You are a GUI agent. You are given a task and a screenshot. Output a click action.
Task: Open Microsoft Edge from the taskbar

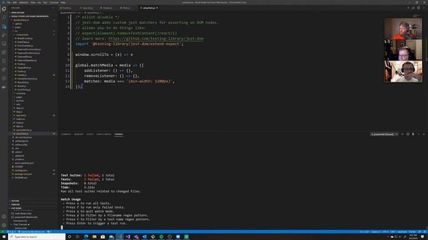pyautogui.click(x=86, y=237)
